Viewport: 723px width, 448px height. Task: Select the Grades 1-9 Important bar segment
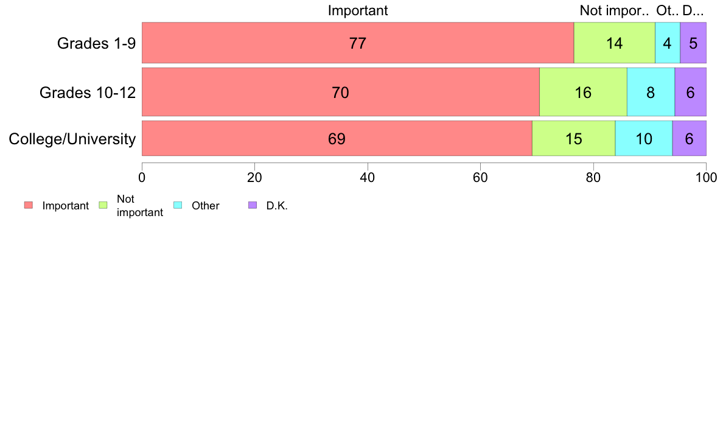[x=358, y=43]
